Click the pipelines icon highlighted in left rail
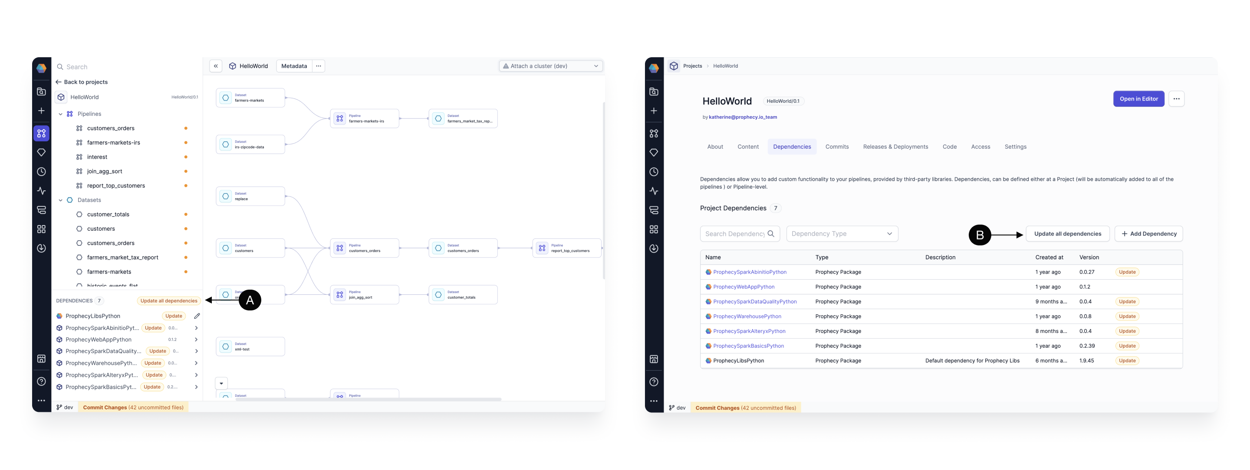 tap(41, 133)
